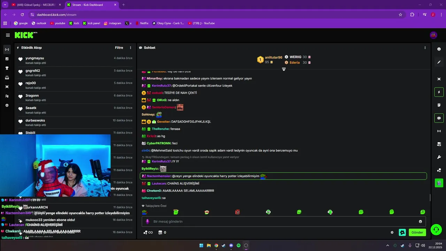Select the Stream - Kick Dashboard tab
The height and width of the screenshot is (251, 446).
click(91, 5)
